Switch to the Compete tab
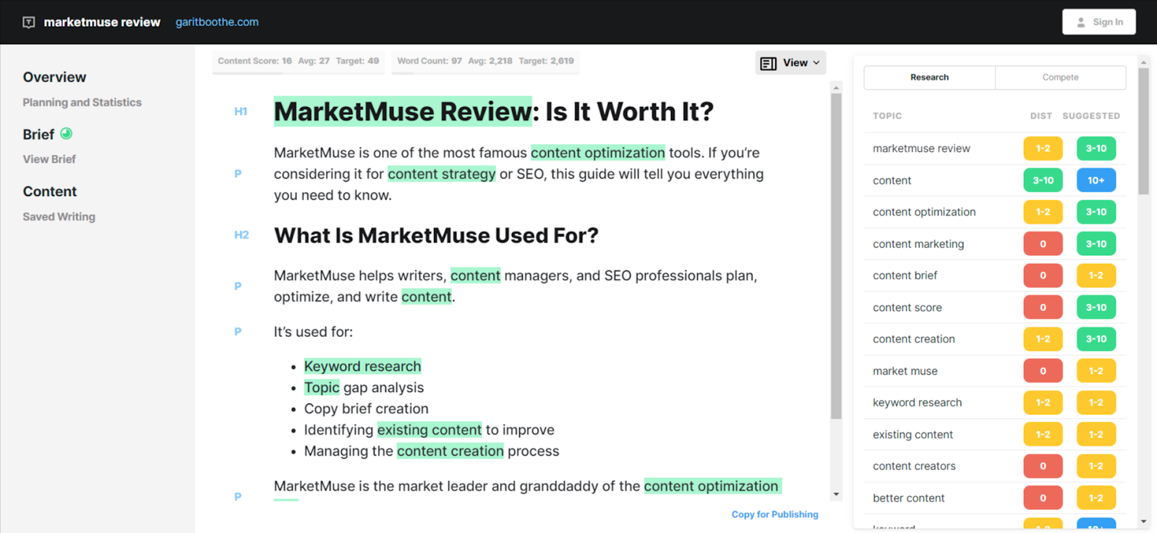1157x533 pixels. 1060,77
